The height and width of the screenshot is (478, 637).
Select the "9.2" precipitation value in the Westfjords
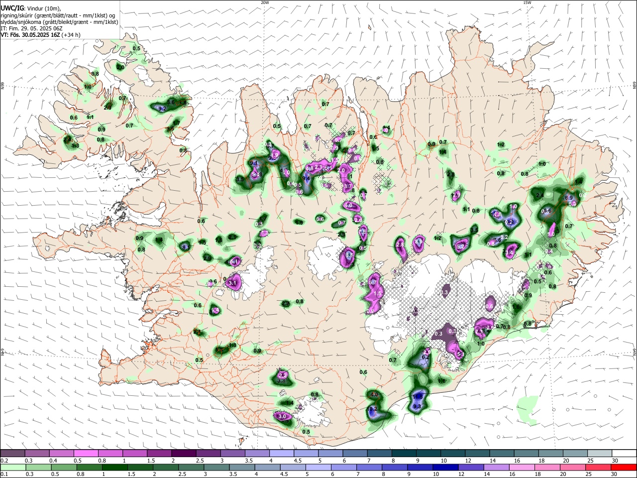pyautogui.click(x=162, y=108)
